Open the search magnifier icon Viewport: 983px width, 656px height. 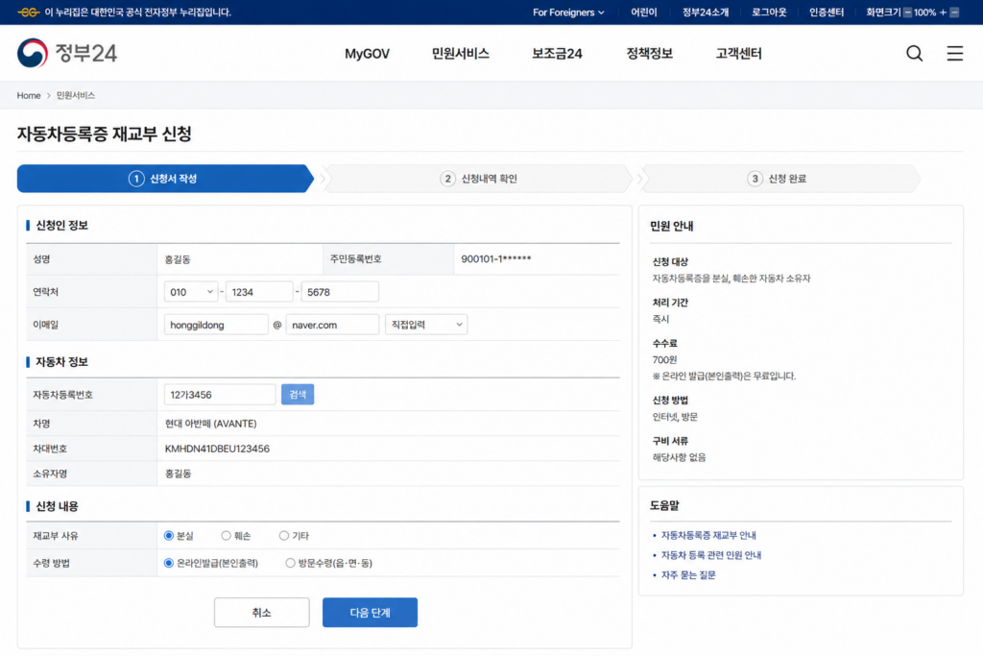(914, 54)
